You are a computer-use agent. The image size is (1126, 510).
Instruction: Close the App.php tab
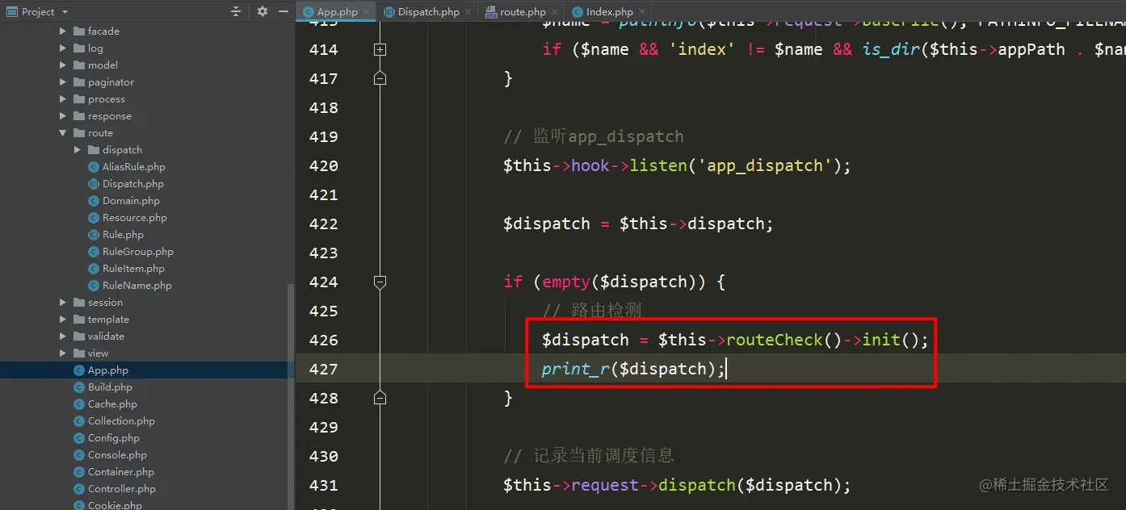367,12
